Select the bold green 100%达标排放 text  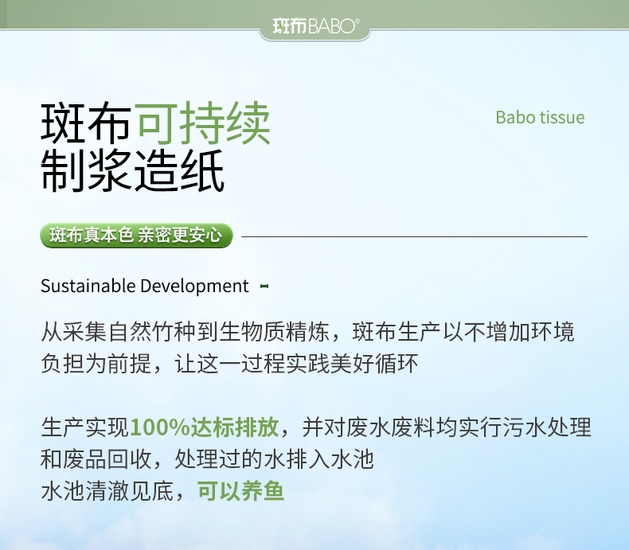tap(204, 427)
